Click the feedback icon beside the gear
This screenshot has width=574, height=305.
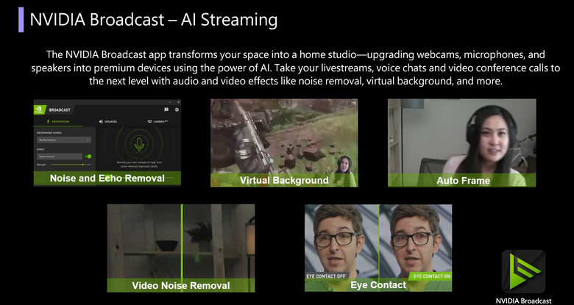166,110
